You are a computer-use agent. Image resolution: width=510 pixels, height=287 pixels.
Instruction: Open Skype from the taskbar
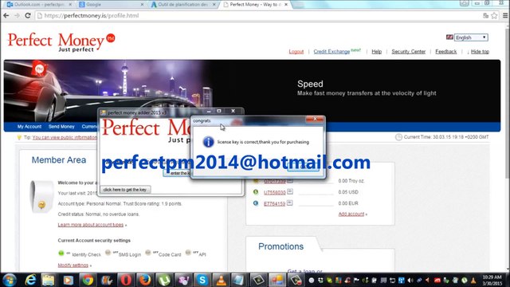tap(202, 280)
